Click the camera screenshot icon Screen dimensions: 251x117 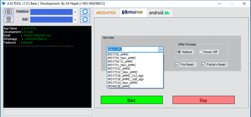[x=9, y=11]
